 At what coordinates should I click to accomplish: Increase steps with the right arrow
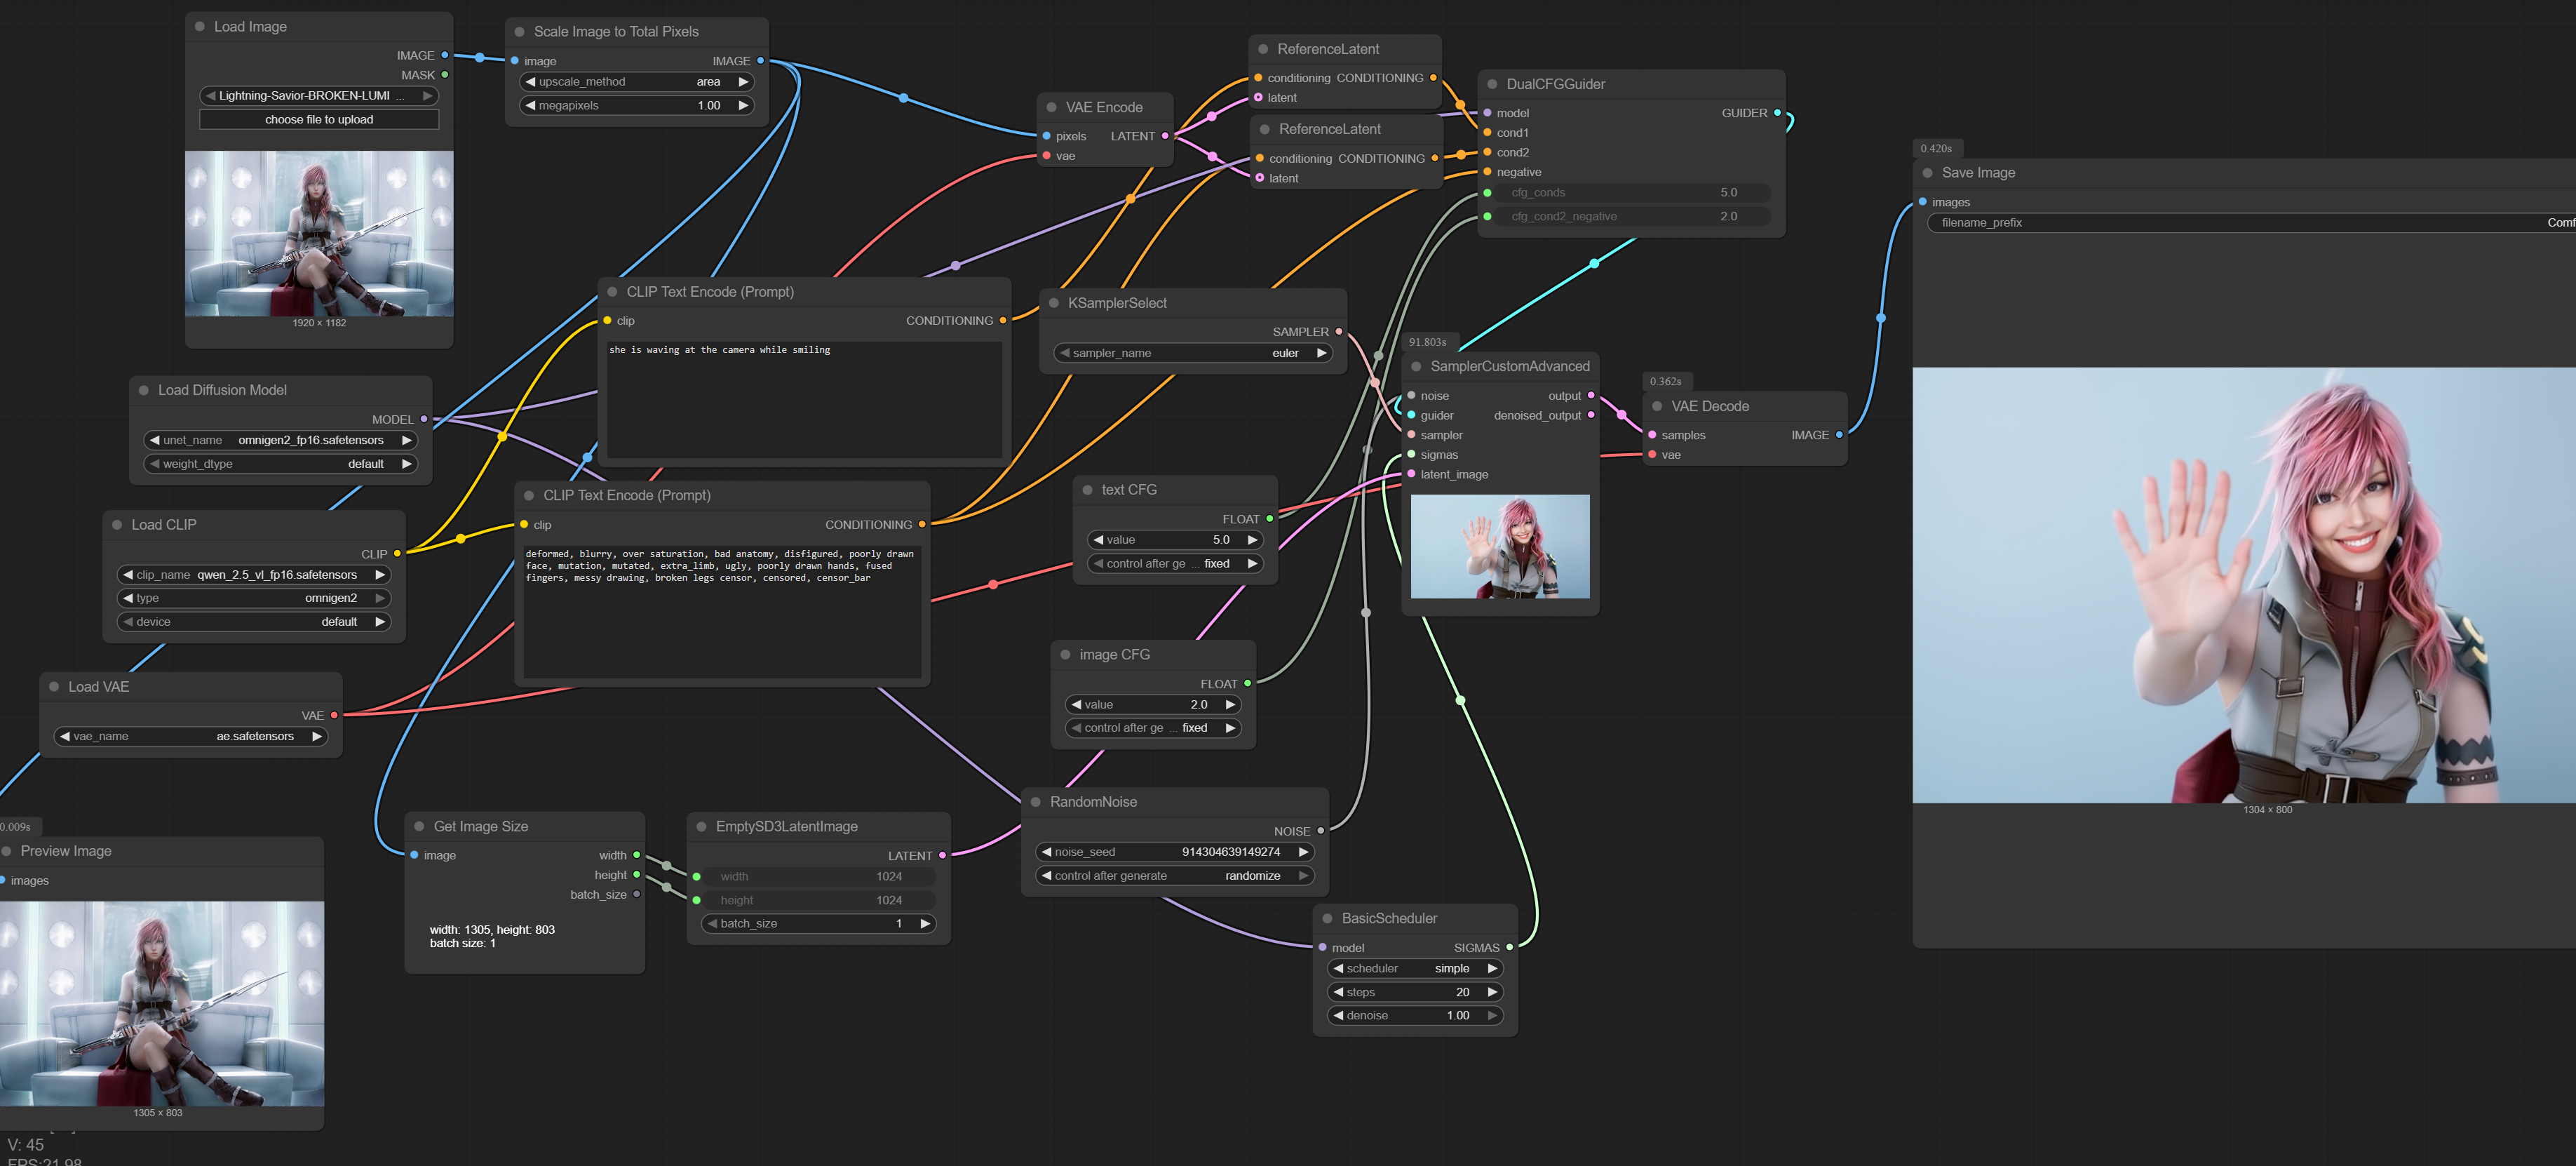[x=1492, y=993]
